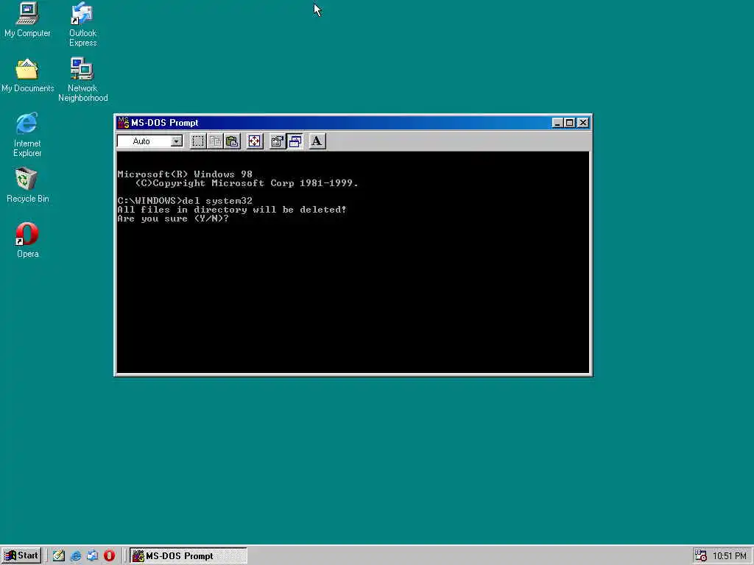The image size is (754, 565).
Task: Select the Opera desktop shortcut
Action: (x=27, y=241)
